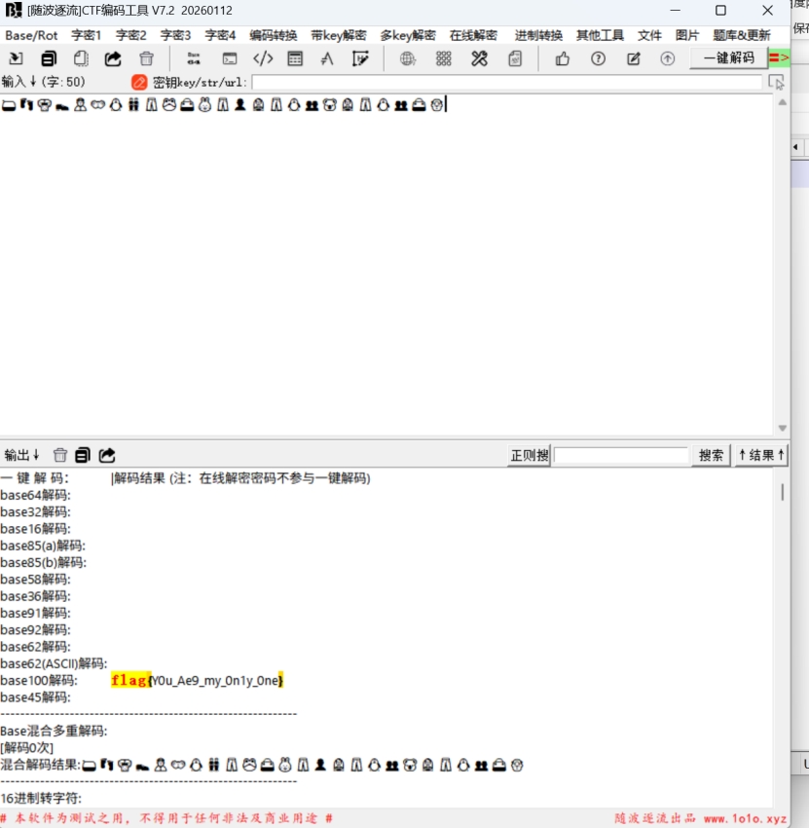Click the copy input icon in top toolbar
The height and width of the screenshot is (828, 809).
(x=49, y=58)
